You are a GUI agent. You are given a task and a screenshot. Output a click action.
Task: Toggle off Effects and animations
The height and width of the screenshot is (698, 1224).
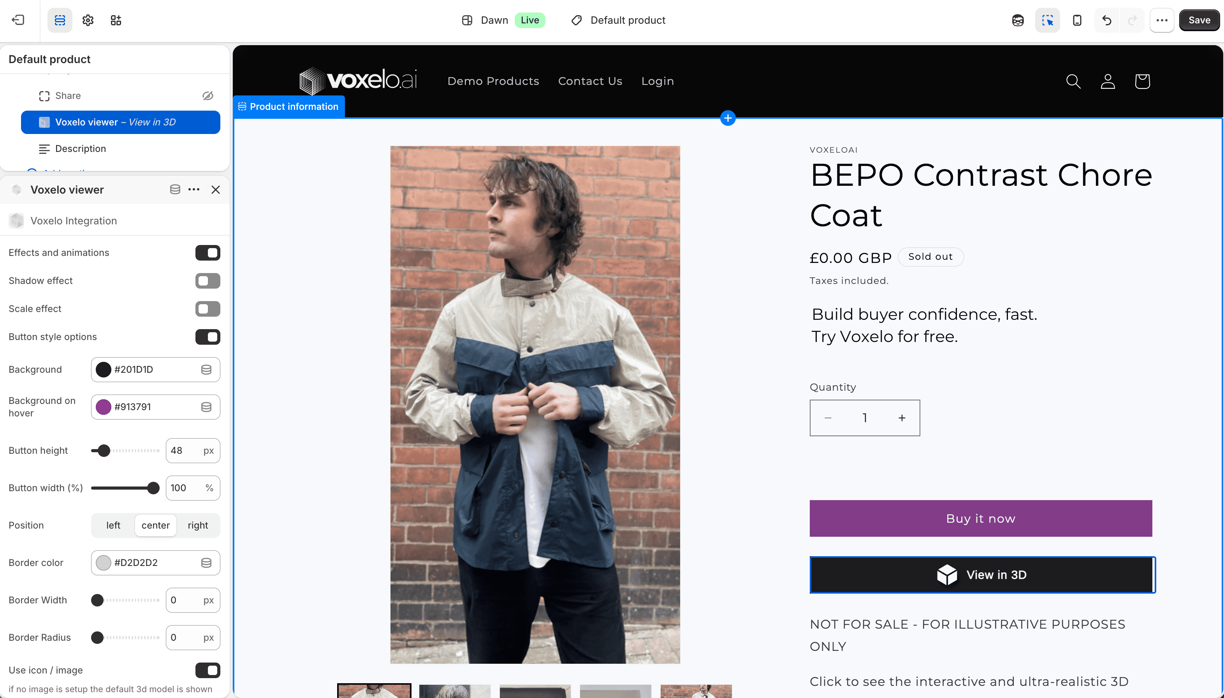tap(208, 253)
